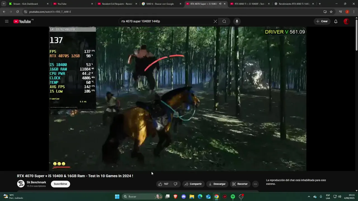Viewport: 358px width, 201px height.
Task: Open the YouTube hamburger guide menu
Action: coord(7,21)
